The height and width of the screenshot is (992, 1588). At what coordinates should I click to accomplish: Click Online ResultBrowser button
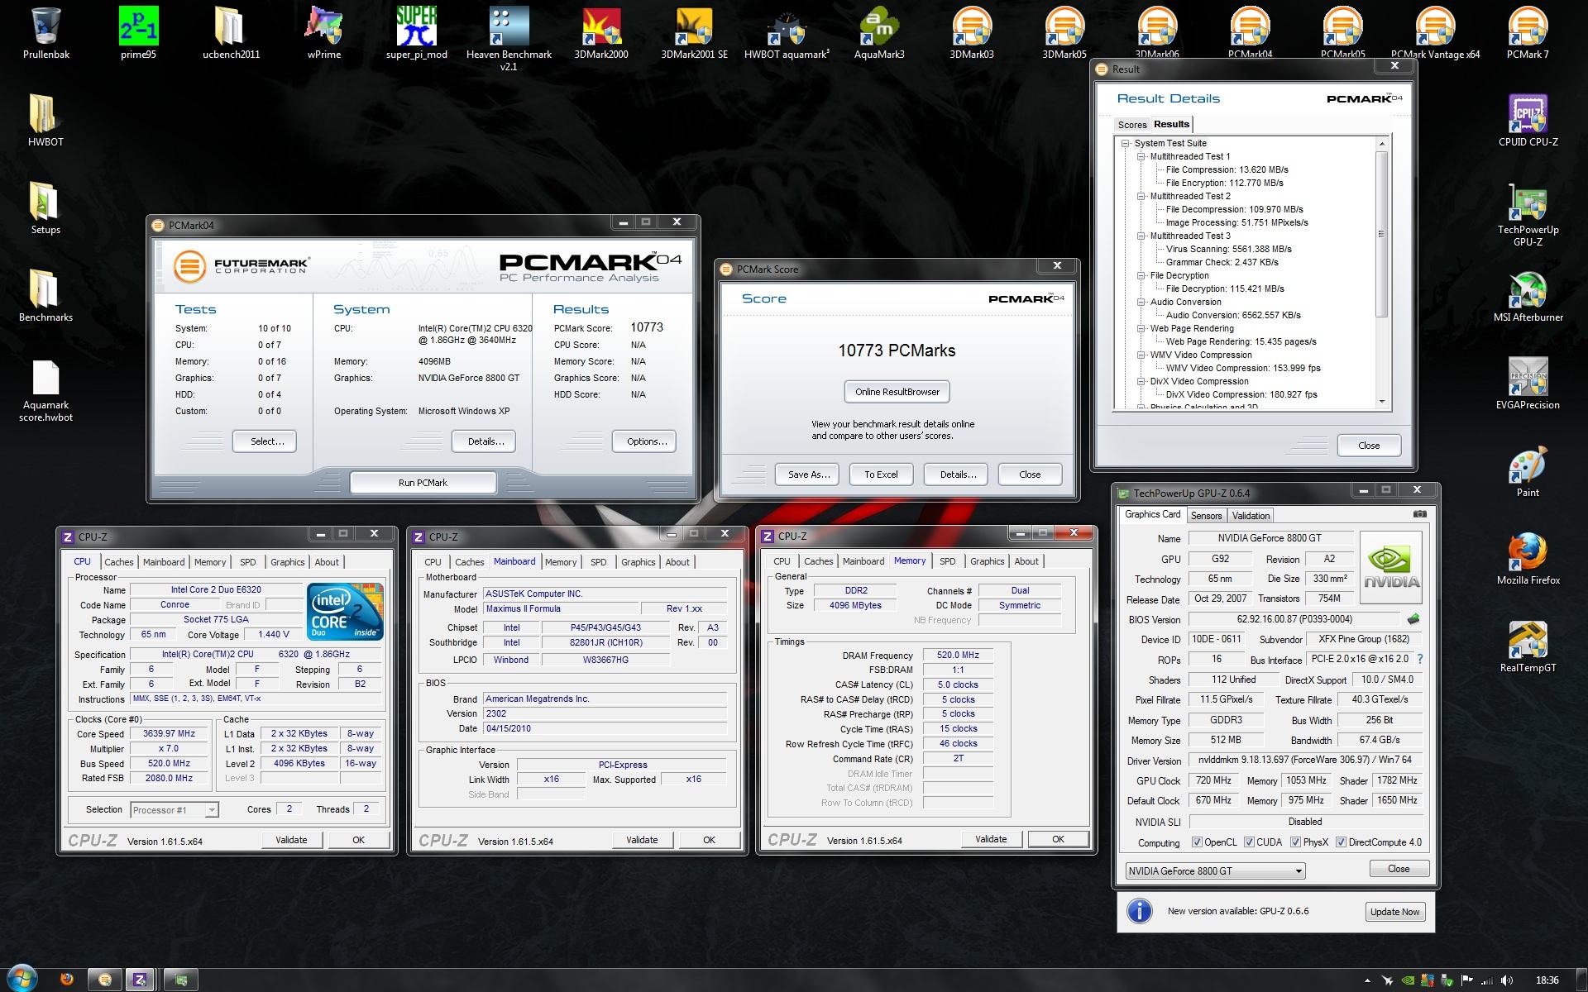(897, 392)
